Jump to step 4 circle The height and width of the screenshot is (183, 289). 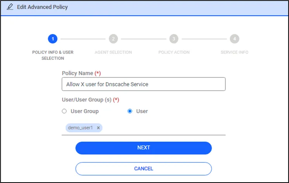click(x=234, y=39)
